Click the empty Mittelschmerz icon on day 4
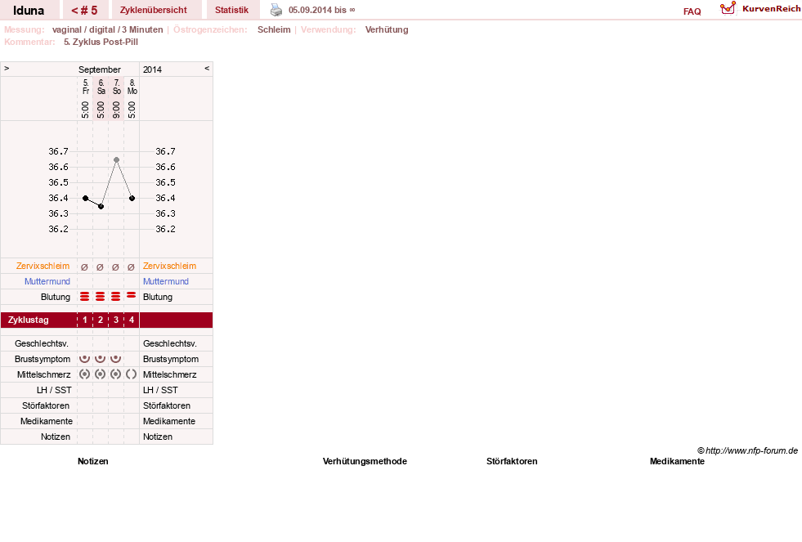The height and width of the screenshot is (542, 802). (x=132, y=374)
